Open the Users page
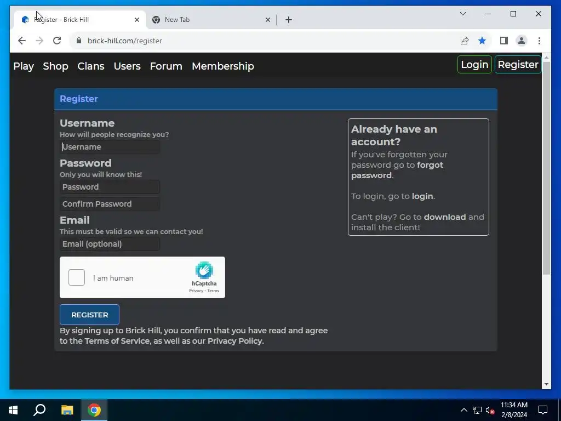 (x=127, y=66)
